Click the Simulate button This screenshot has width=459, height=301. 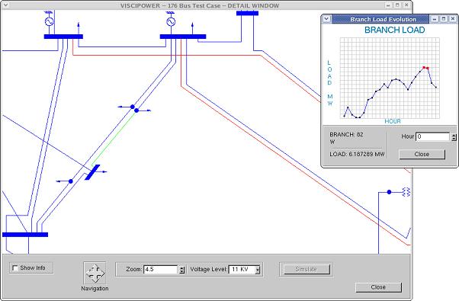(x=307, y=269)
